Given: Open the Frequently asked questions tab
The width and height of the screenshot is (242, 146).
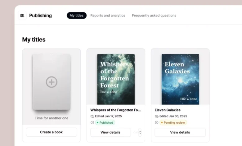Looking at the screenshot, I should click(x=154, y=16).
